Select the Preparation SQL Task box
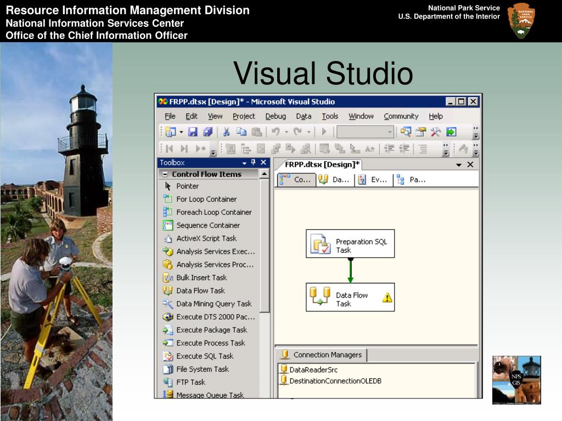This screenshot has height=421, width=562. [x=350, y=244]
